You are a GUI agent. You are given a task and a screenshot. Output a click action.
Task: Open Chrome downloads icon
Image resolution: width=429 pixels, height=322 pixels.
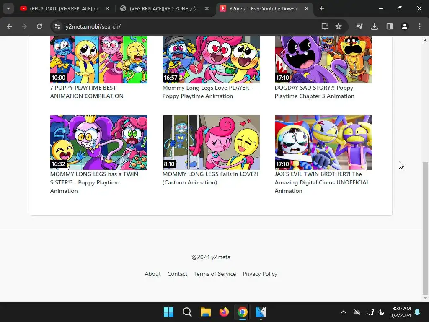[x=375, y=26]
